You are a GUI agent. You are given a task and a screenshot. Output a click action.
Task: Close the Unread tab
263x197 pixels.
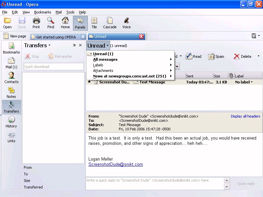(141, 36)
